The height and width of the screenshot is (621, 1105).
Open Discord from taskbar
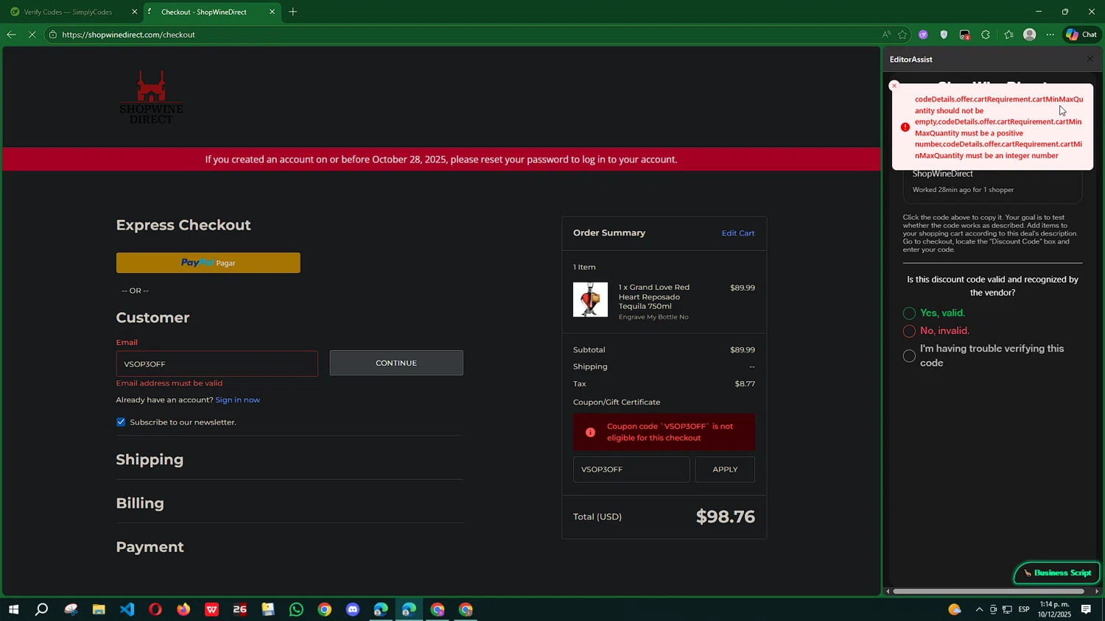(x=353, y=609)
